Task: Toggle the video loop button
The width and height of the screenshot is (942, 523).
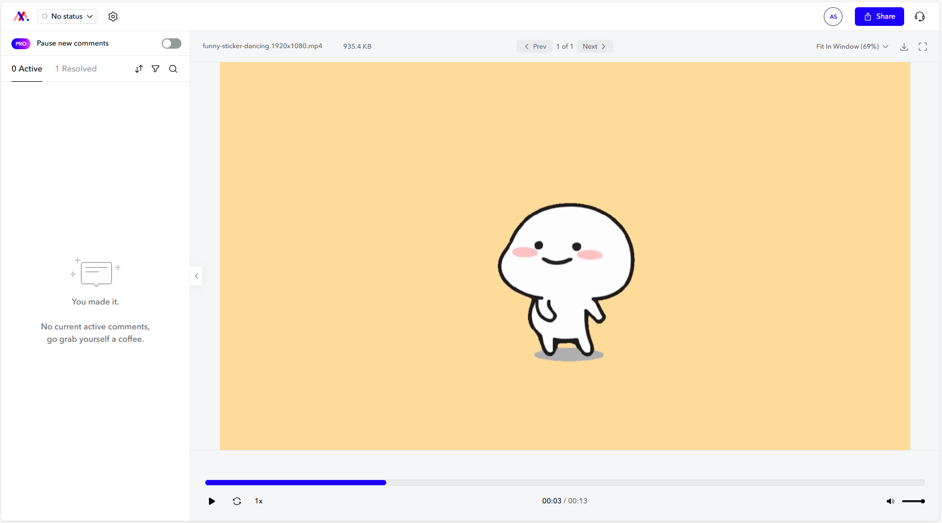Action: [x=237, y=501]
